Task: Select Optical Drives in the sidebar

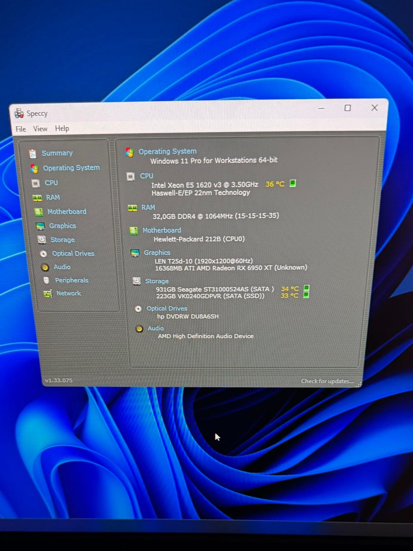Action: pyautogui.click(x=73, y=254)
